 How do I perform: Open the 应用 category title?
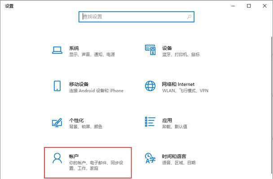point(167,120)
